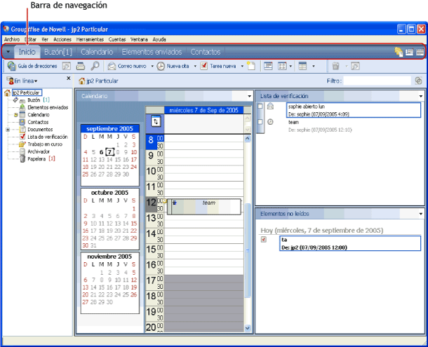Screen dimensions: 428x347
Task: Switch to the Contactos tab
Action: (206, 52)
